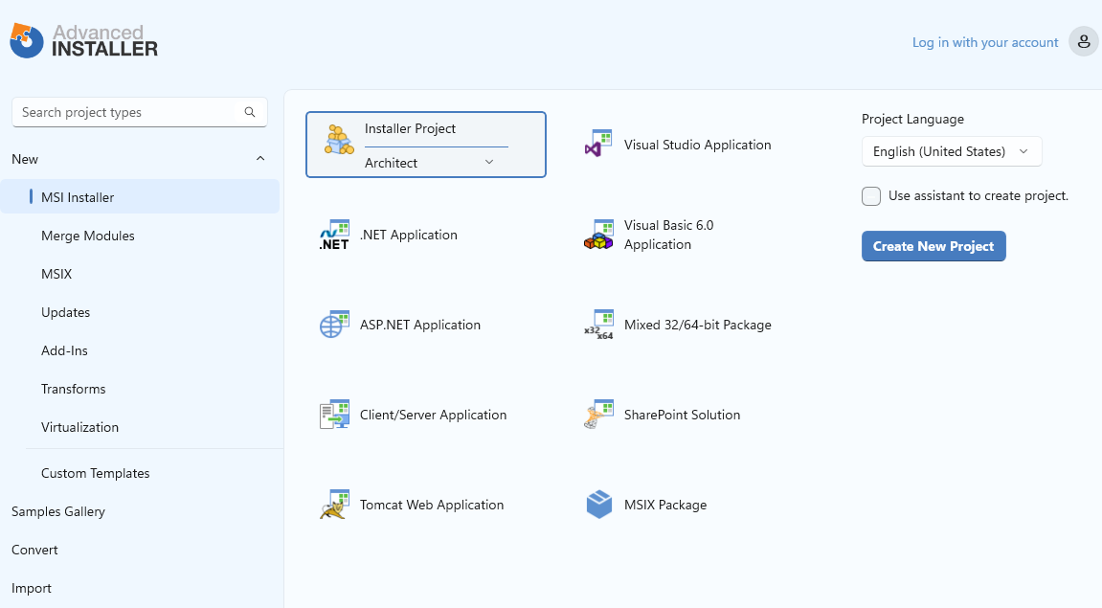Select the Installer Project boxes icon
The width and height of the screenshot is (1102, 608).
[x=339, y=141]
